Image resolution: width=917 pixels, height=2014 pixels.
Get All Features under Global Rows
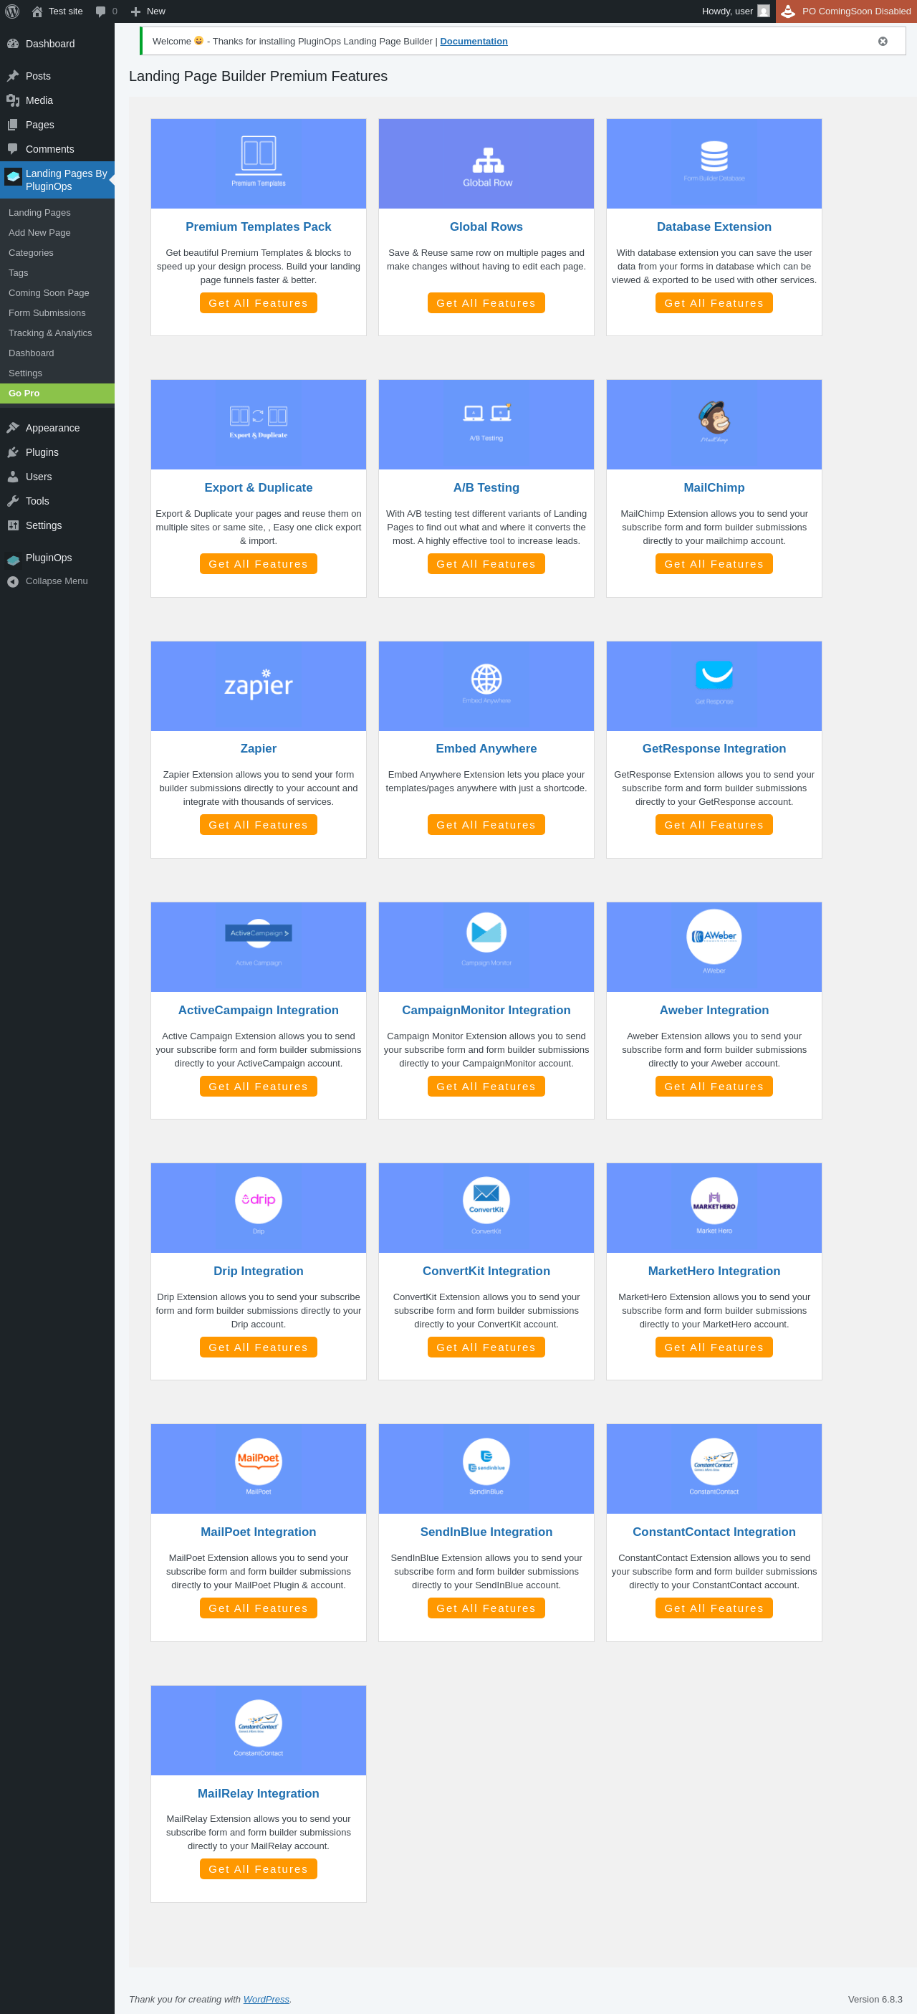(486, 302)
